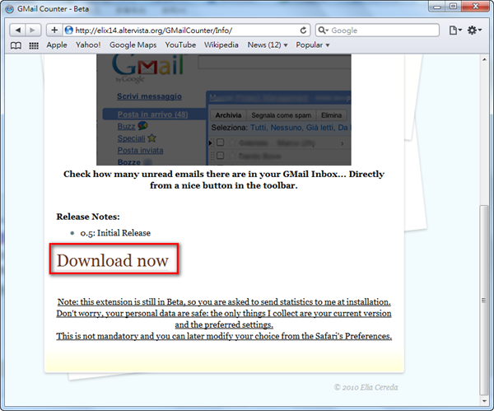Open the Wikipedia bookmark

coord(221,45)
